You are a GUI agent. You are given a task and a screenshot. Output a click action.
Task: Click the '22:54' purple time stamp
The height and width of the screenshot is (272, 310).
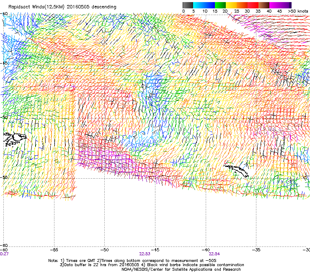tap(214, 254)
